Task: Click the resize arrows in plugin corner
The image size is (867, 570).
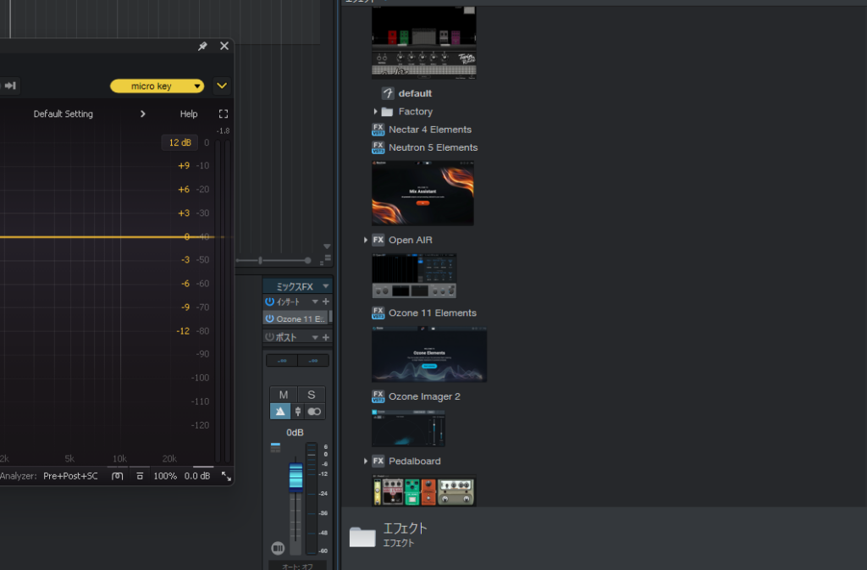Action: click(226, 476)
